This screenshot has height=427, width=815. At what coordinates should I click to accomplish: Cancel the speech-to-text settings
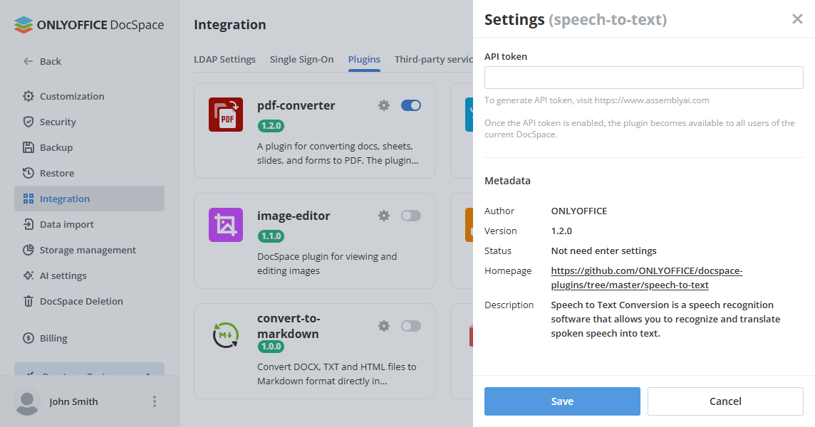tap(725, 401)
